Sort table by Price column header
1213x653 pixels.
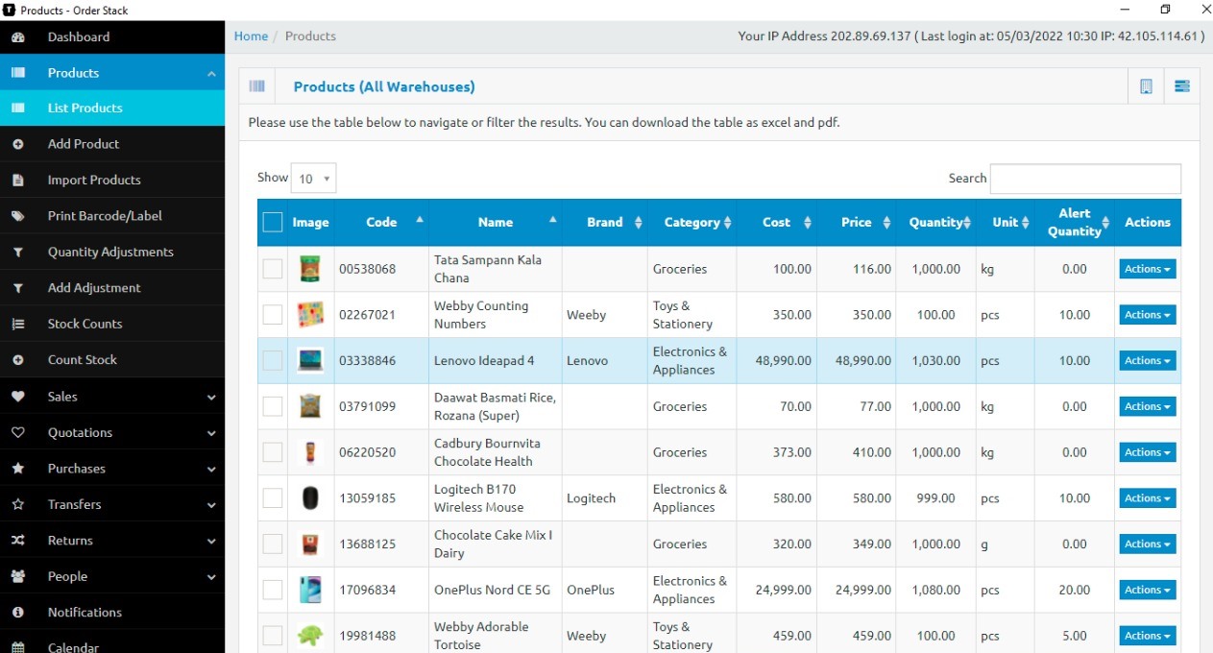pos(857,223)
